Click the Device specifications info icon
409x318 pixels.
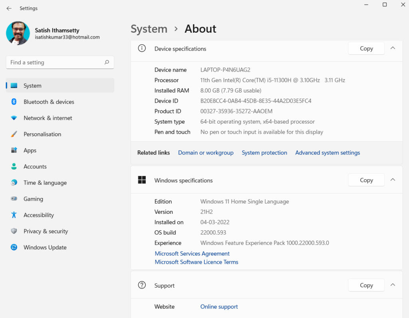pos(142,48)
